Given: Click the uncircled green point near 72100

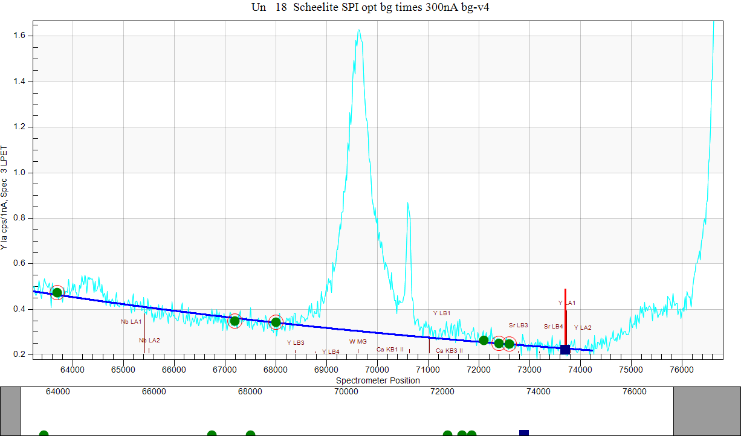Looking at the screenshot, I should click(x=484, y=340).
